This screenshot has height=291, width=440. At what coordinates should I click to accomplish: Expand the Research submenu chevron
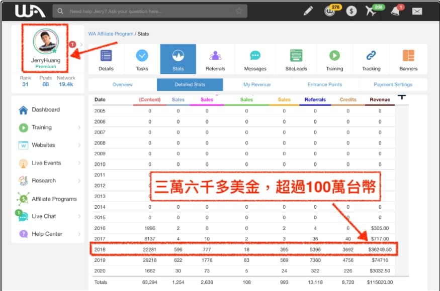point(79,181)
